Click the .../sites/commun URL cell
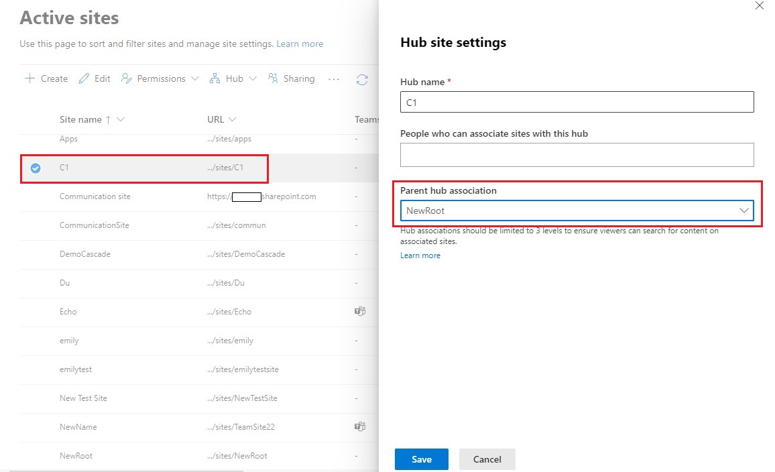 pos(236,225)
